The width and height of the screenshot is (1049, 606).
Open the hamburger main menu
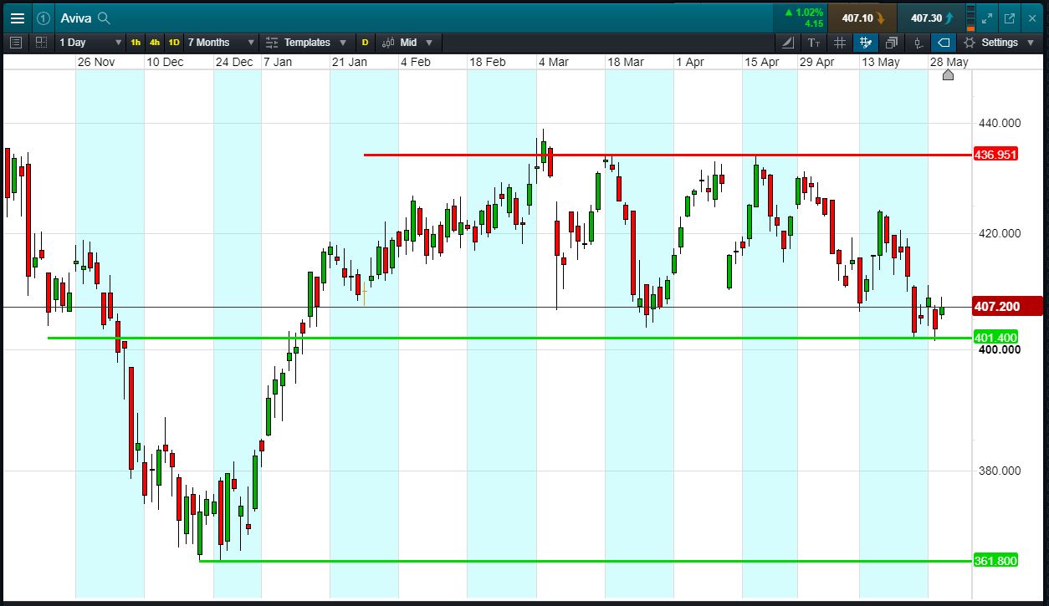tap(17, 18)
